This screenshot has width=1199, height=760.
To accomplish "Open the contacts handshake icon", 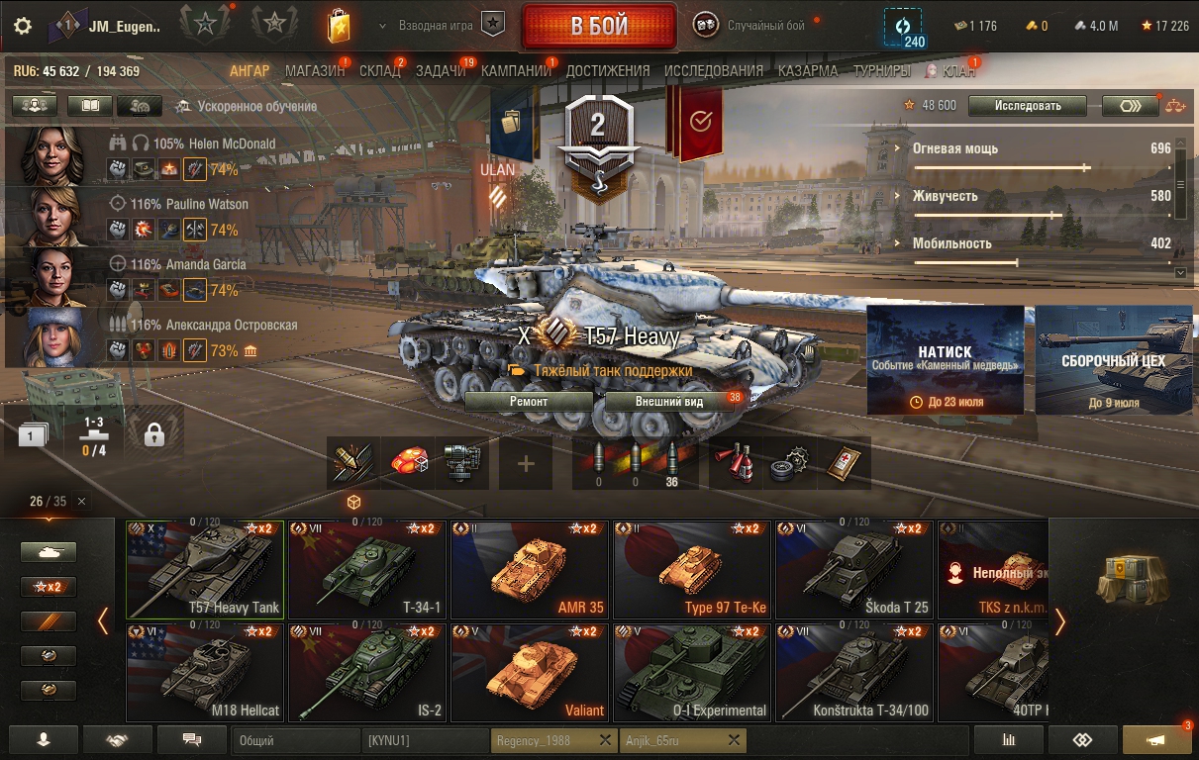I will coord(118,739).
